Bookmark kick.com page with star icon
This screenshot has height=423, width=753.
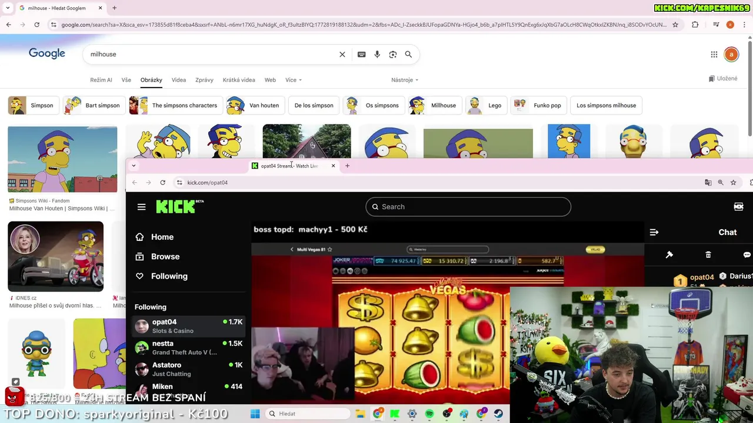click(x=734, y=183)
